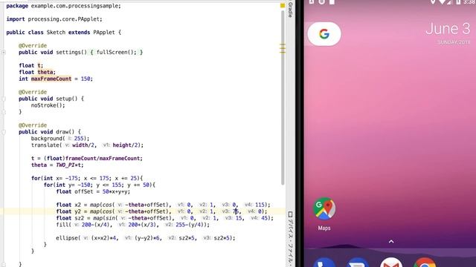Click the outer for loop with x= -175
The height and width of the screenshot is (267, 476).
pyautogui.click(x=87, y=178)
